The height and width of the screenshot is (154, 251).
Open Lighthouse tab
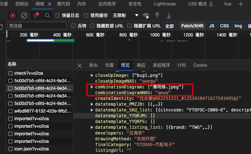coord(165,4)
